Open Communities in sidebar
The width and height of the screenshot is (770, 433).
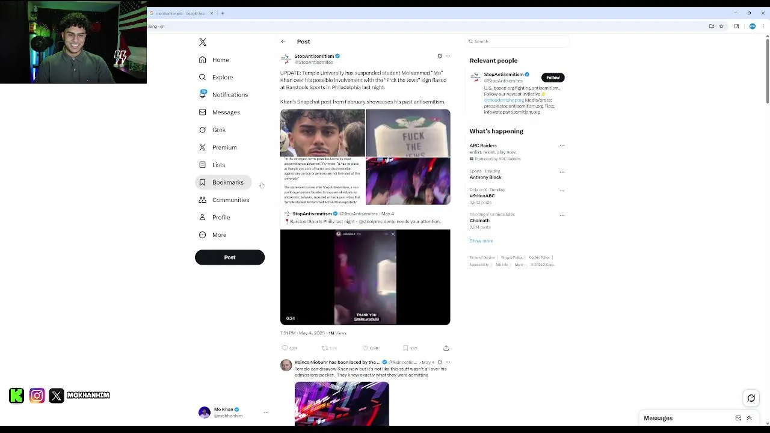224,200
